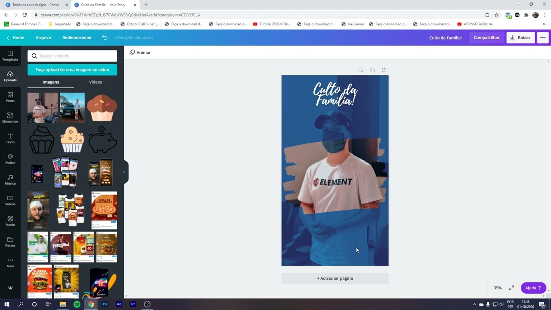Open After Effects from the taskbar
551x310 pixels.
(x=119, y=304)
